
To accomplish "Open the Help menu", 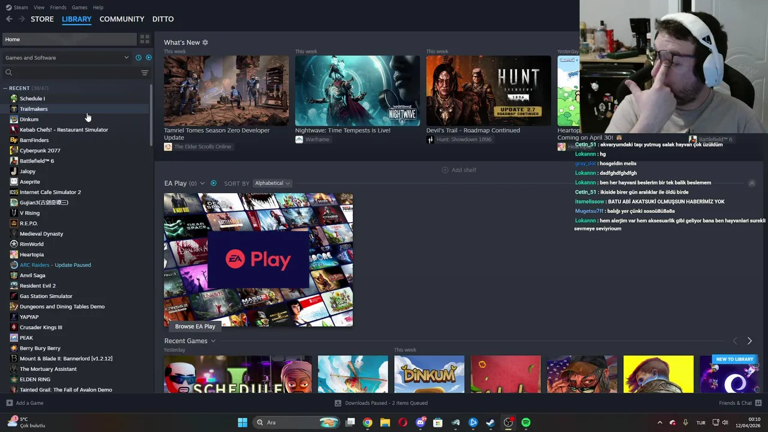I will point(98,7).
